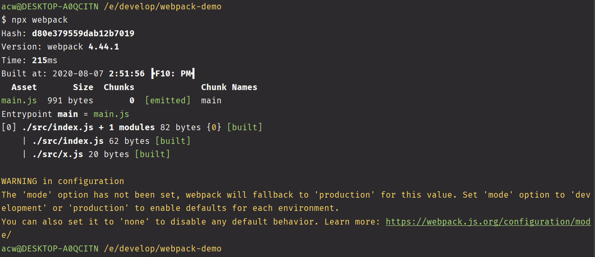Viewport: 595px width, 257px height.
Task: Click the ./src/index.js 62 bytes line
Action: (x=111, y=141)
